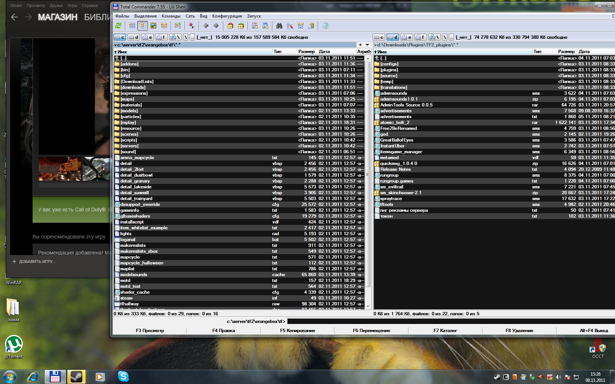Open the Сеть menu
Screen dimensions: 615x384
tap(190, 16)
